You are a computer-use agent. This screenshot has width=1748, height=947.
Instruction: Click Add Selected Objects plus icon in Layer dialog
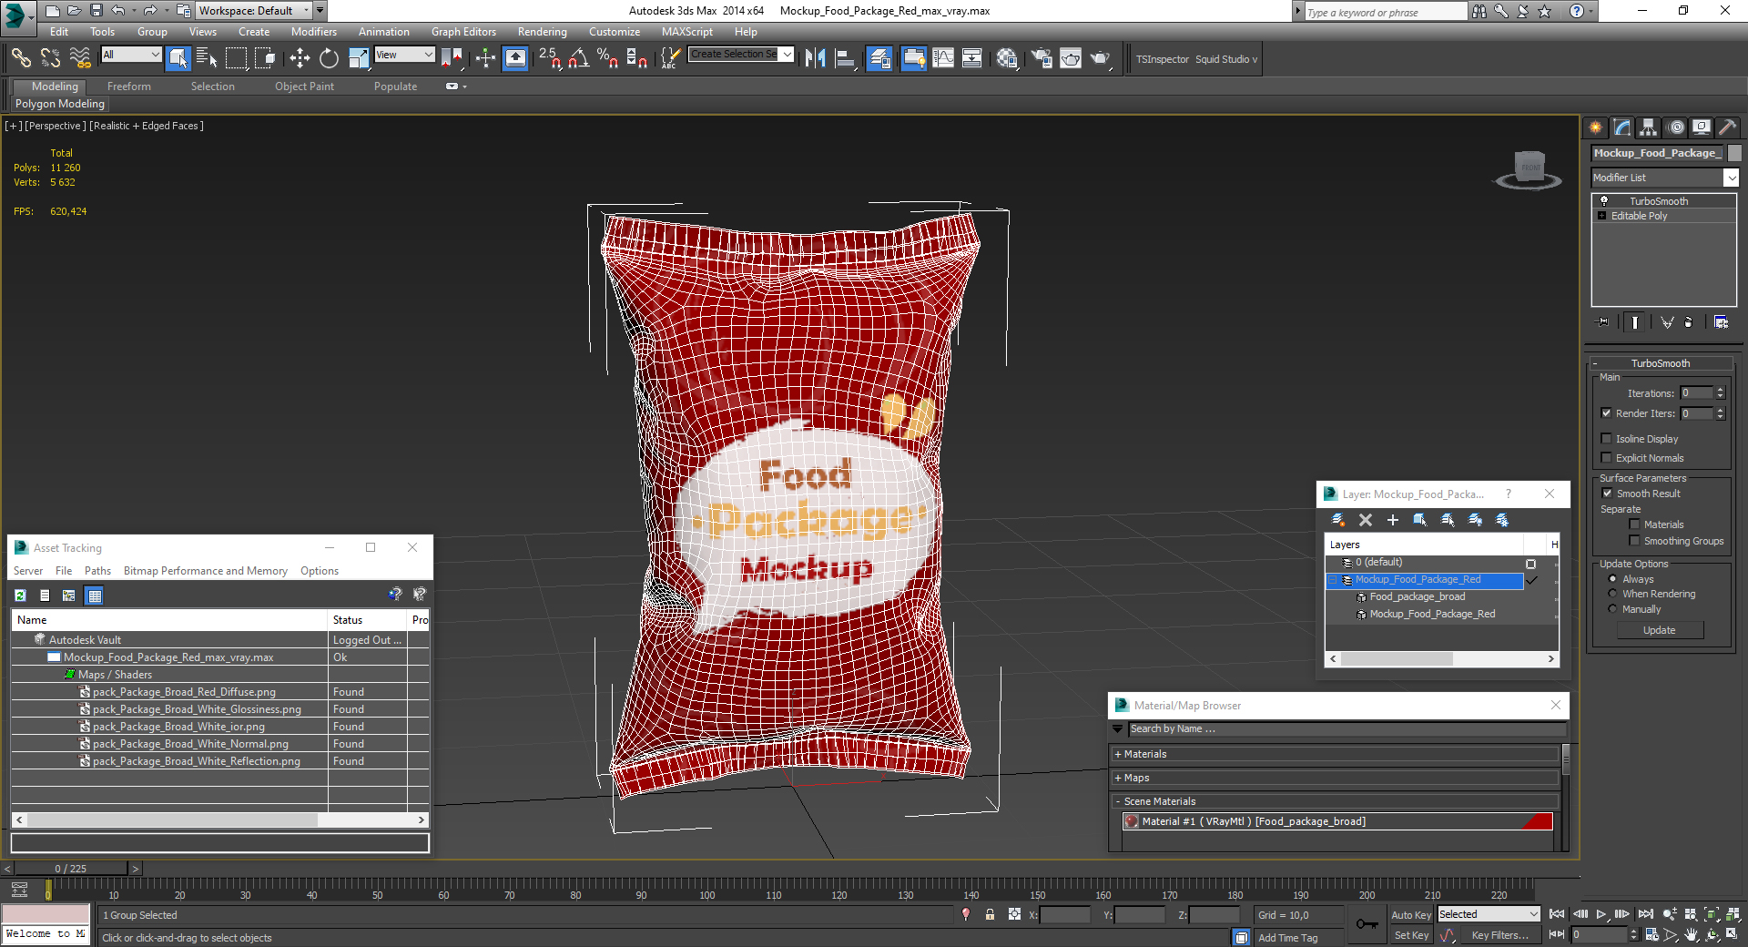1393,520
